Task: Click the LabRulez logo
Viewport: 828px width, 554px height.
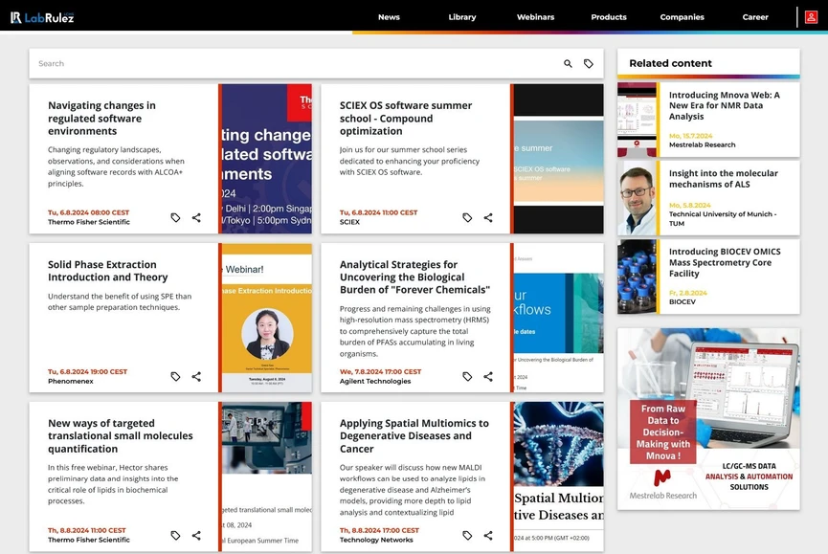Action: (x=43, y=16)
